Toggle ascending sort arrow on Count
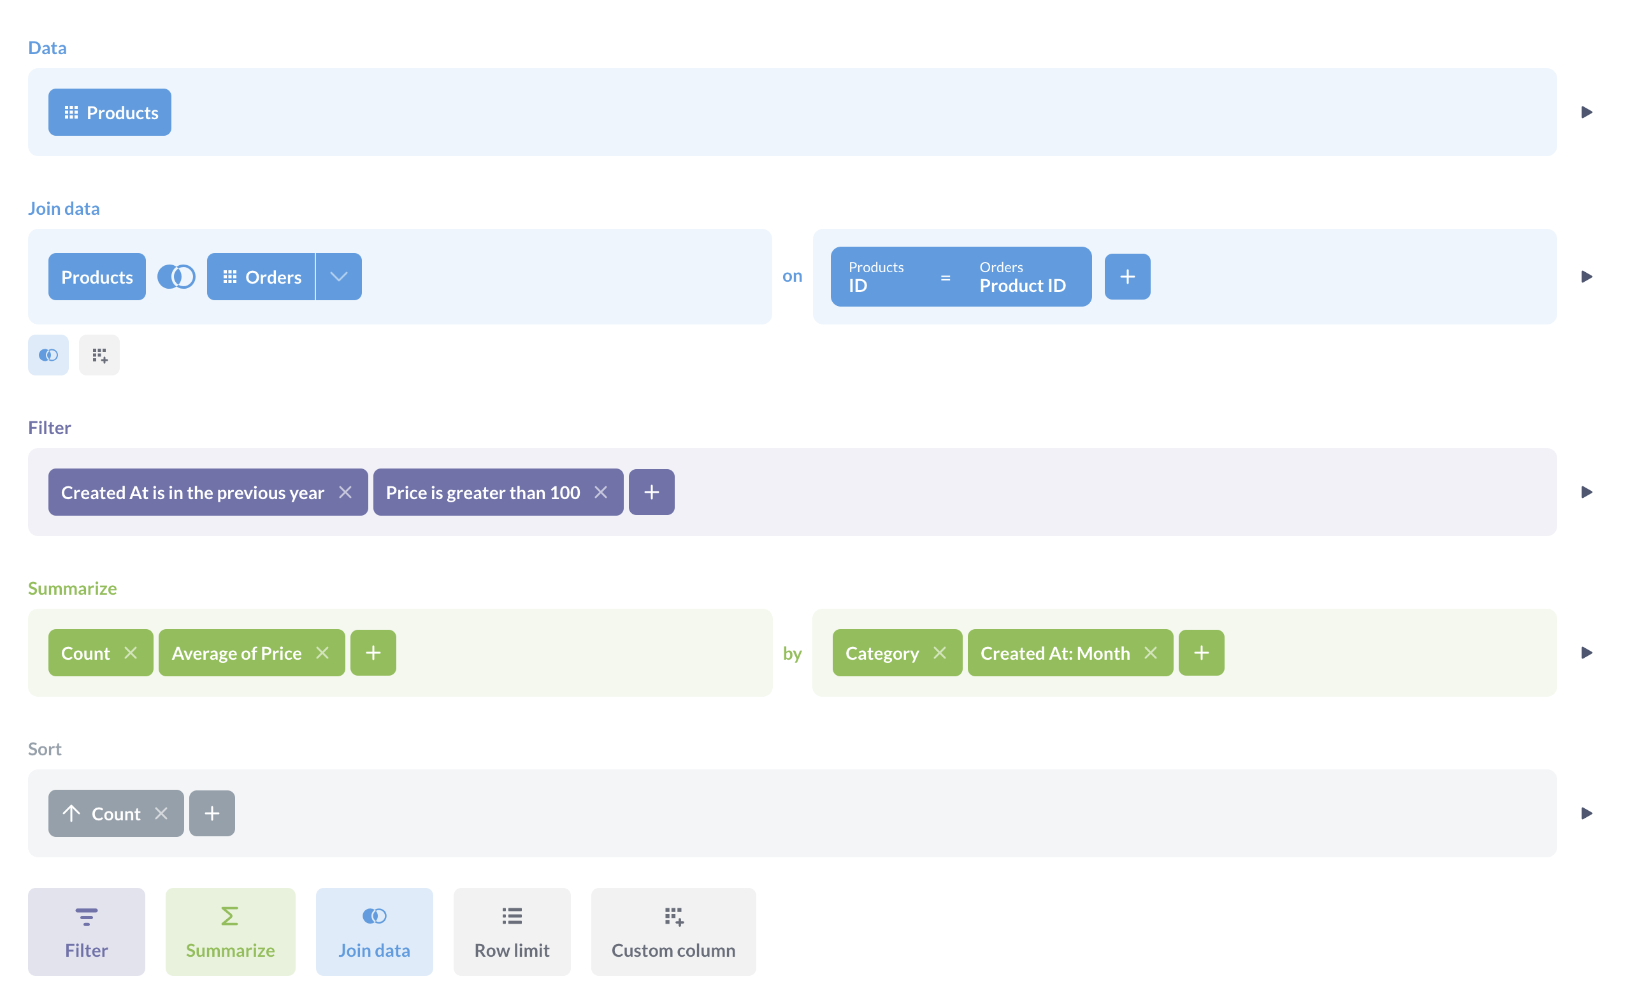The image size is (1640, 988). [73, 813]
